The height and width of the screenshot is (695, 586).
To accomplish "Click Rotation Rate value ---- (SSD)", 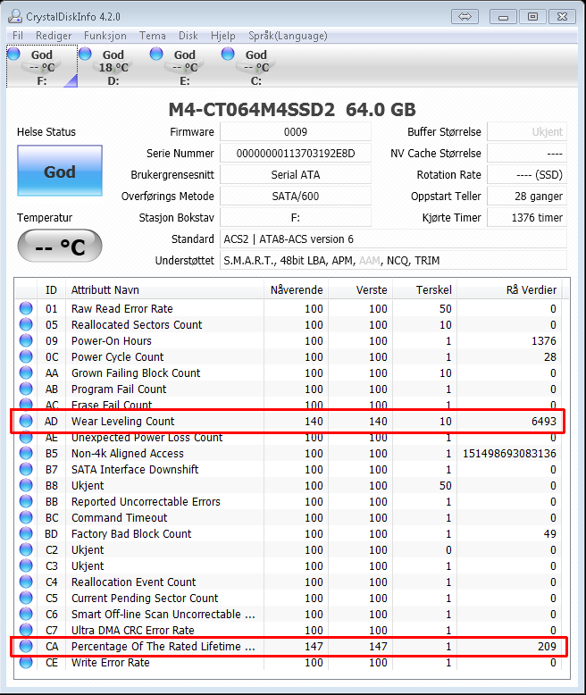I will pos(527,174).
